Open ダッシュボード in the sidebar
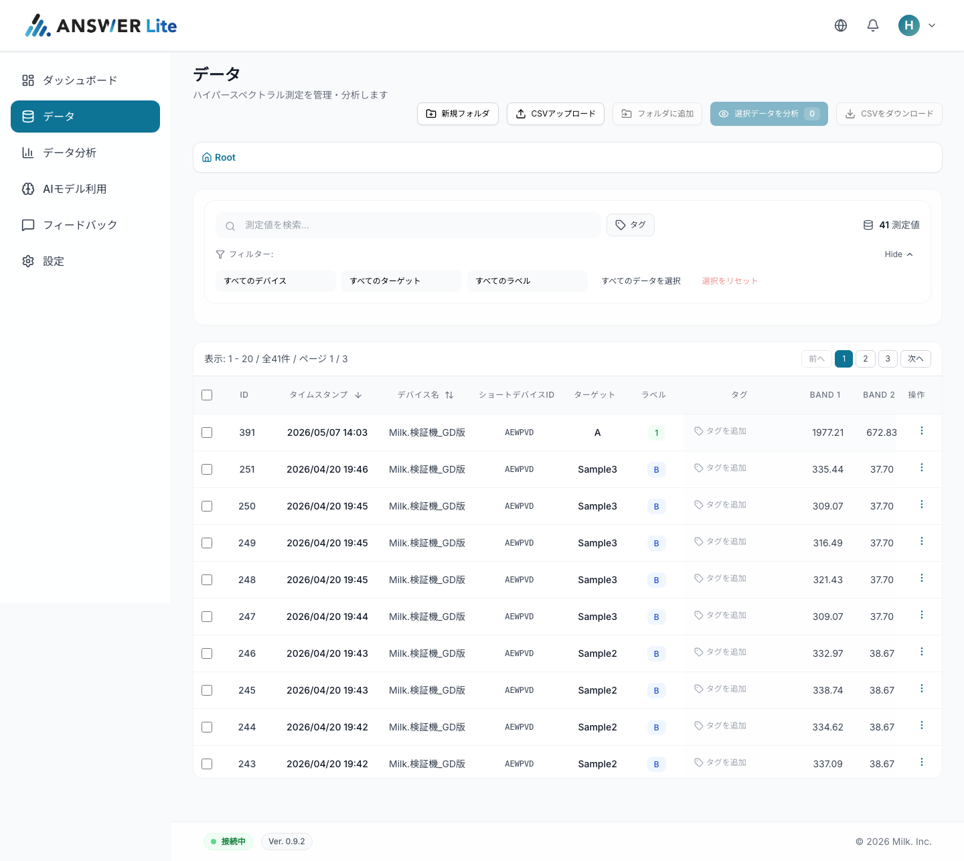The height and width of the screenshot is (861, 964). (x=85, y=80)
